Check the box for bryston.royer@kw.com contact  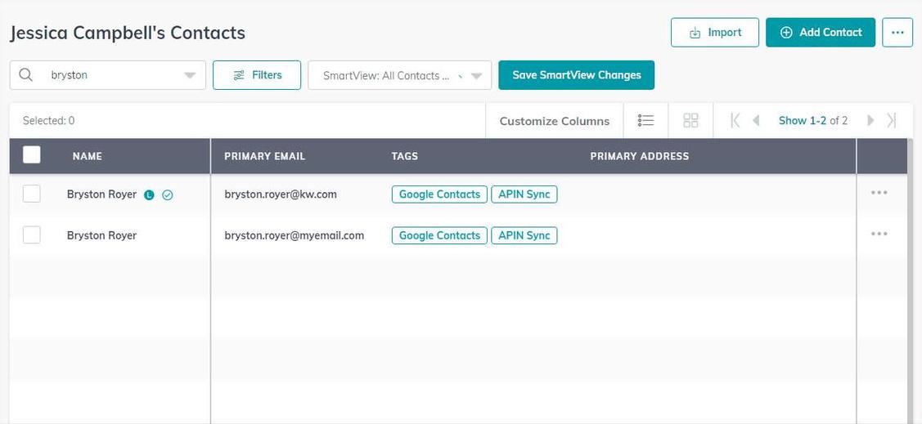pyautogui.click(x=32, y=194)
